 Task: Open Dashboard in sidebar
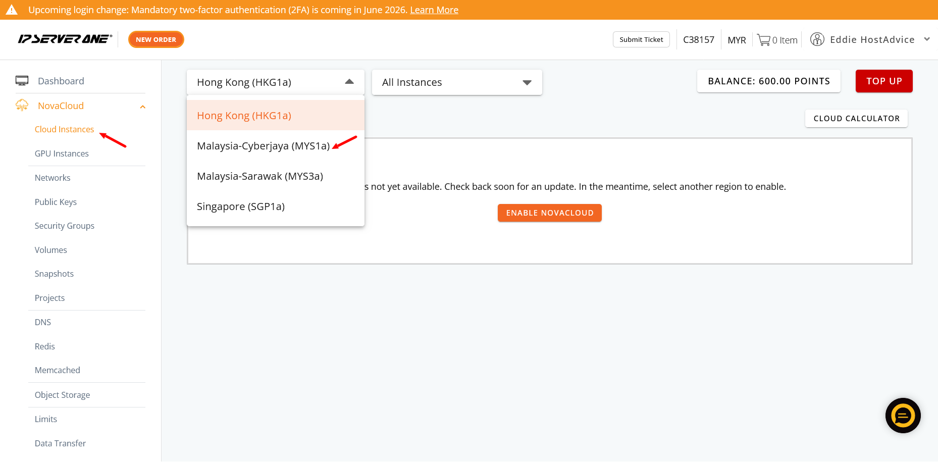click(61, 81)
